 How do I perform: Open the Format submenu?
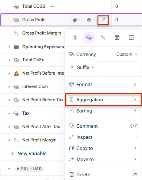click(103, 85)
